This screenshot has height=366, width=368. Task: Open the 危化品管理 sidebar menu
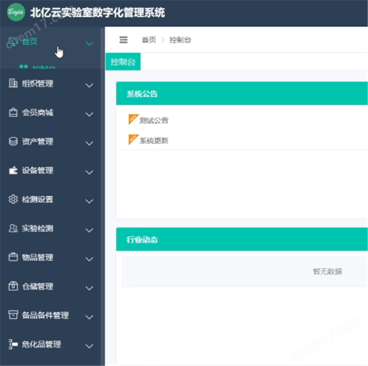point(50,344)
